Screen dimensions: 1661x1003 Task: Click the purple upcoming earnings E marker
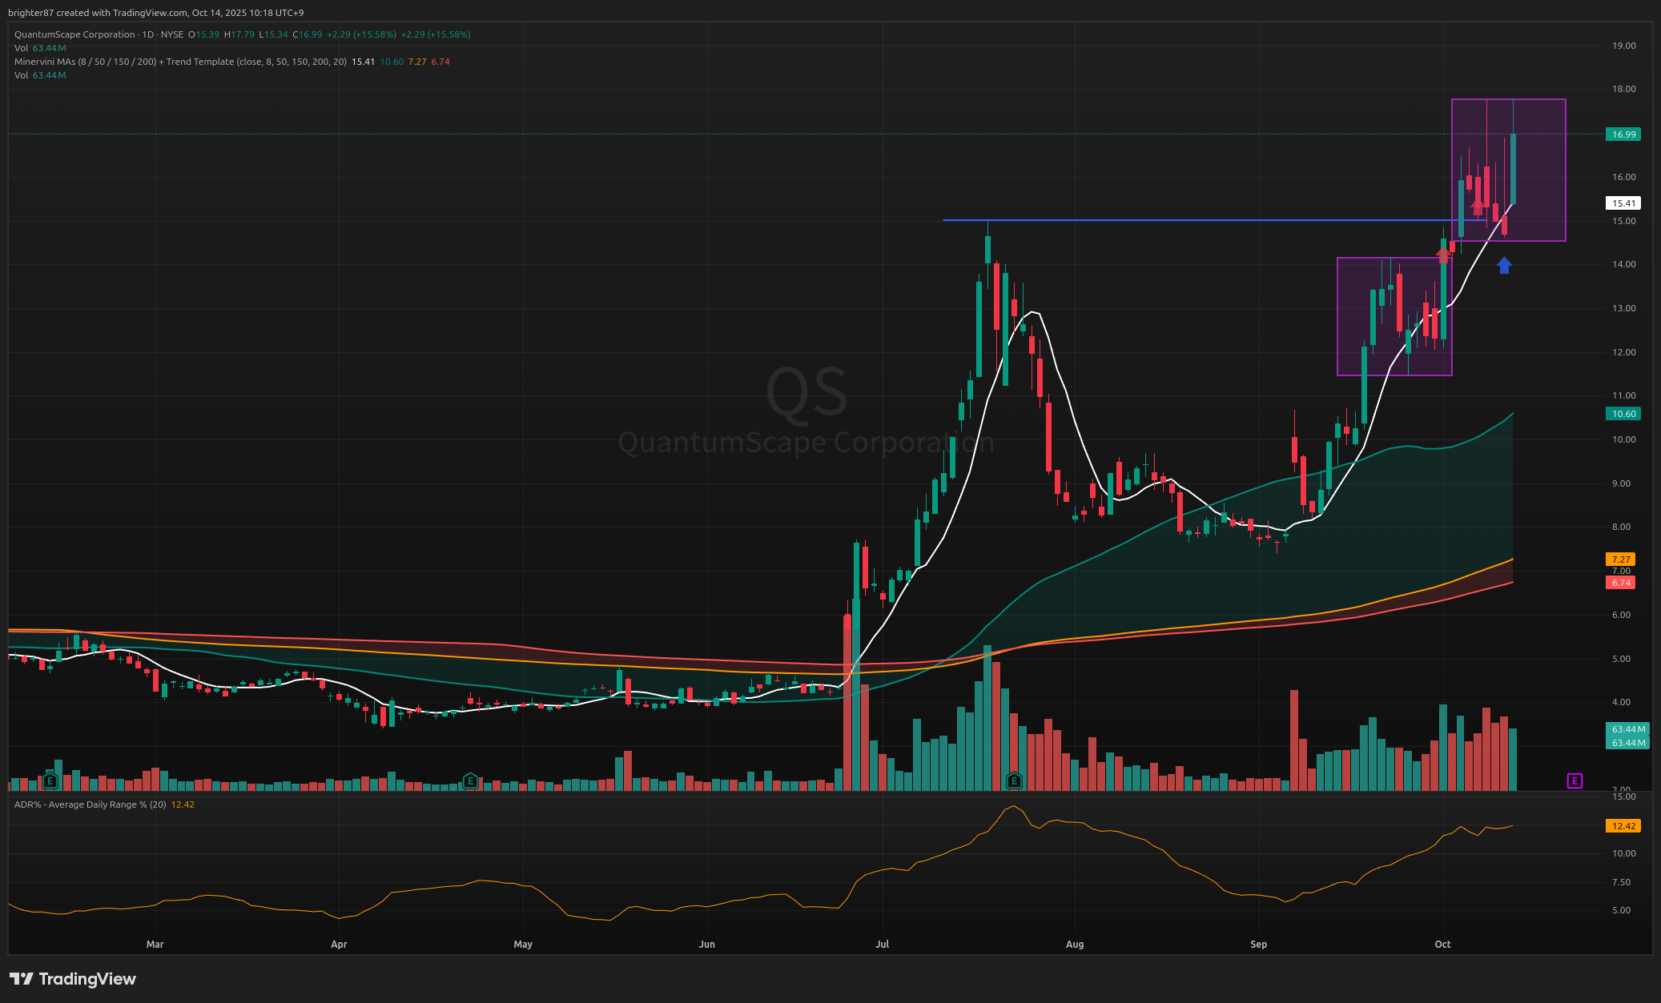coord(1575,780)
